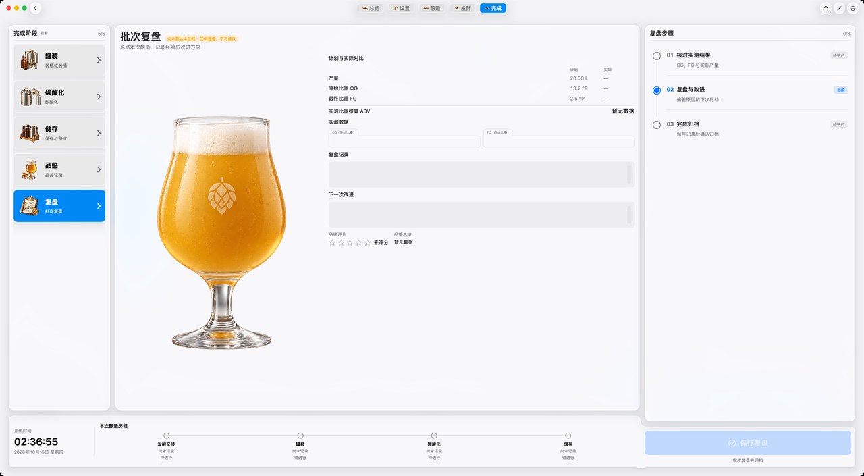The width and height of the screenshot is (864, 476).
Task: Click the 发酵交接 milestone circle
Action: click(x=167, y=436)
